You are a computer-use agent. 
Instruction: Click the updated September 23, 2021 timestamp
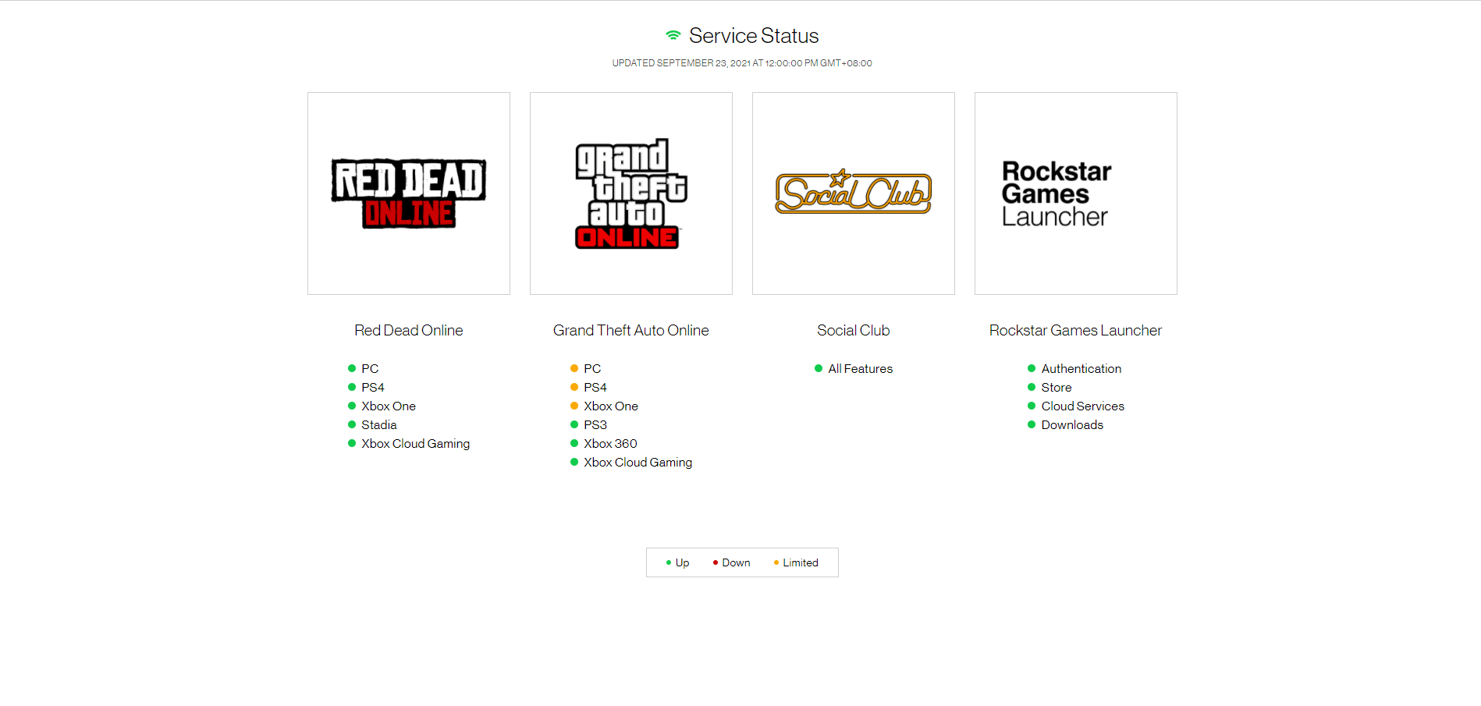pos(742,63)
